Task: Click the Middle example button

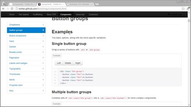Action: (x=68, y=63)
